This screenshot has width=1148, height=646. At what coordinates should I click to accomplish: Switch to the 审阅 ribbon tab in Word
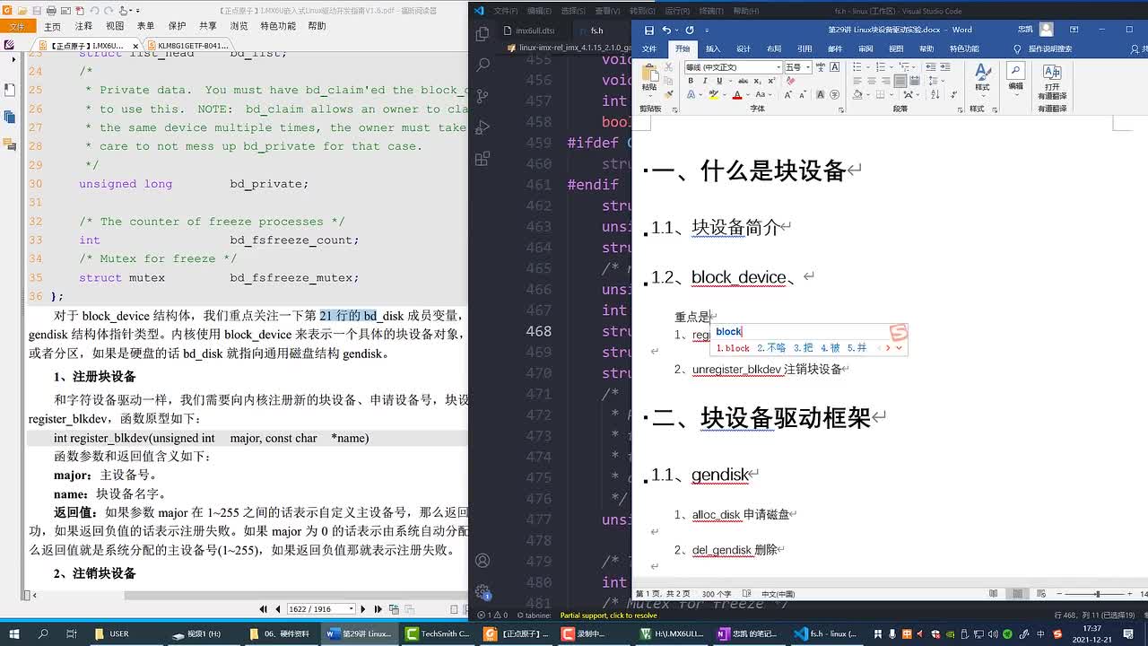[x=865, y=49]
